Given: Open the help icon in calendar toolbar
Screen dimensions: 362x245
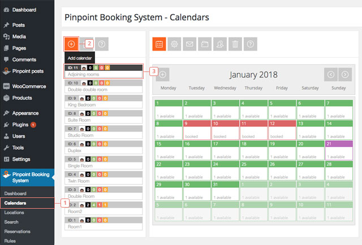Looking at the screenshot, I should (x=251, y=44).
